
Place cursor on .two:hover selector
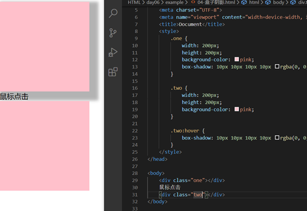pyautogui.click(x=185, y=131)
